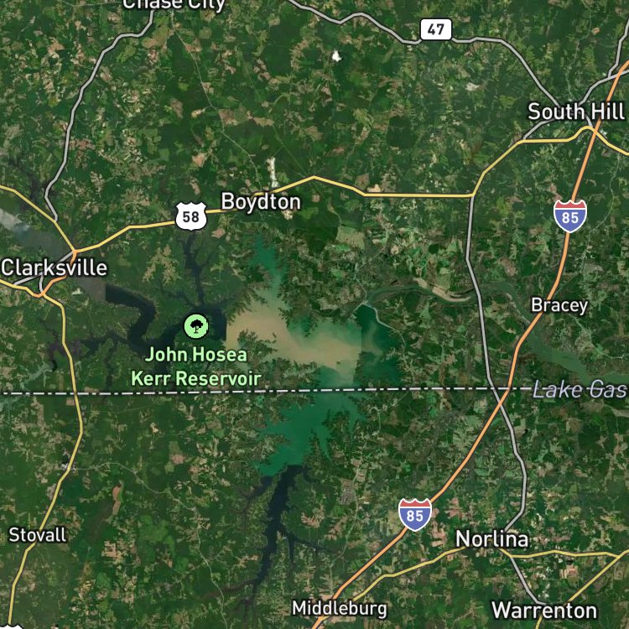Click the Chase City label
Screen dimensions: 629x629
[x=174, y=5]
